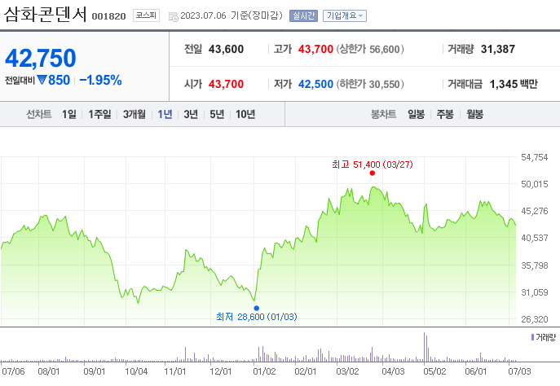Click the 실시간 button

(x=303, y=15)
